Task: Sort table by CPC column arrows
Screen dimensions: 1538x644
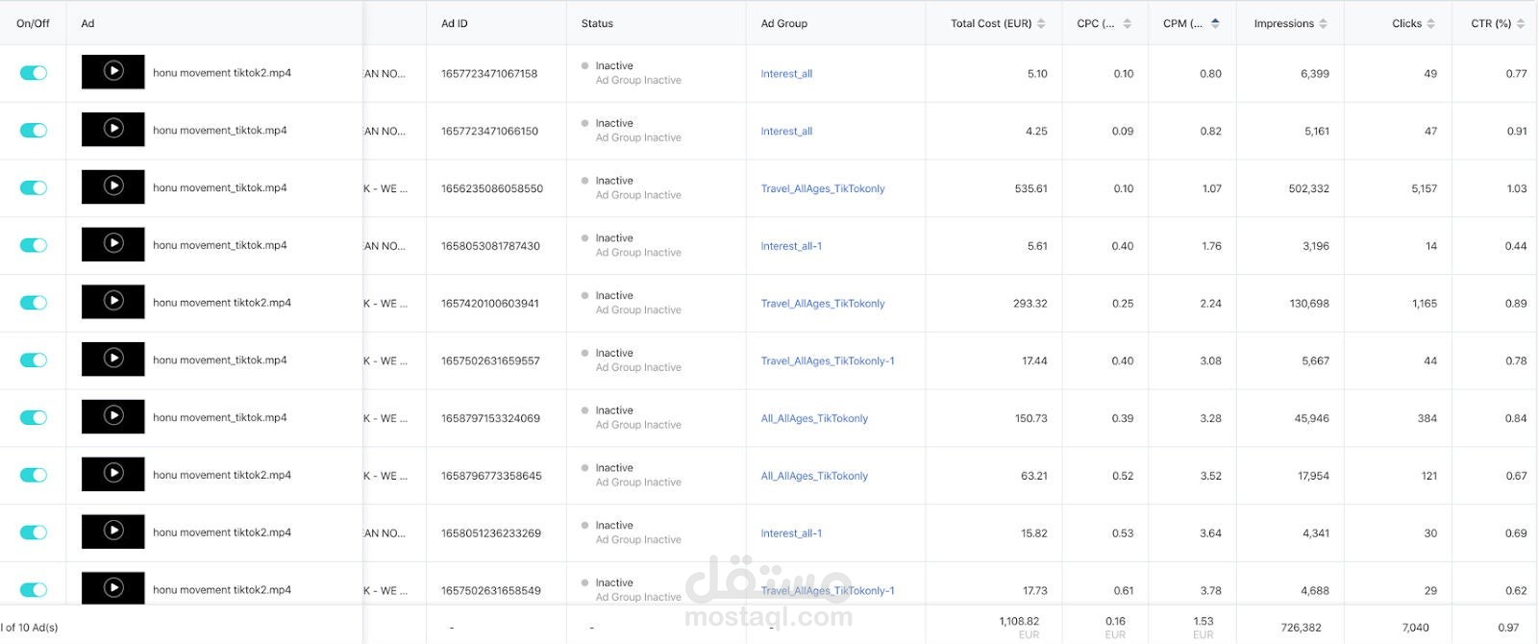Action: (x=1128, y=23)
